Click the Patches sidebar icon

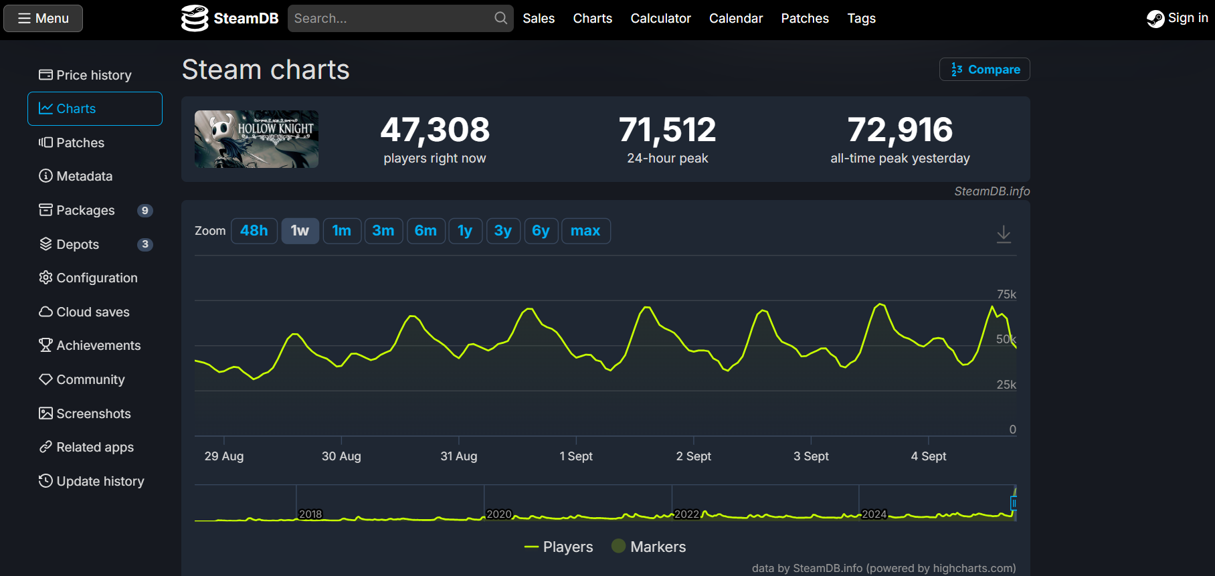pyautogui.click(x=45, y=142)
